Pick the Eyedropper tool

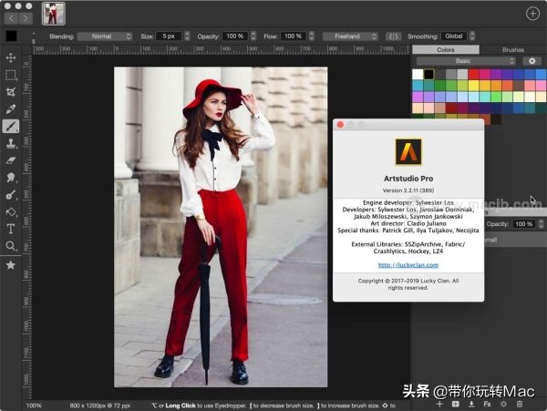pos(11,109)
